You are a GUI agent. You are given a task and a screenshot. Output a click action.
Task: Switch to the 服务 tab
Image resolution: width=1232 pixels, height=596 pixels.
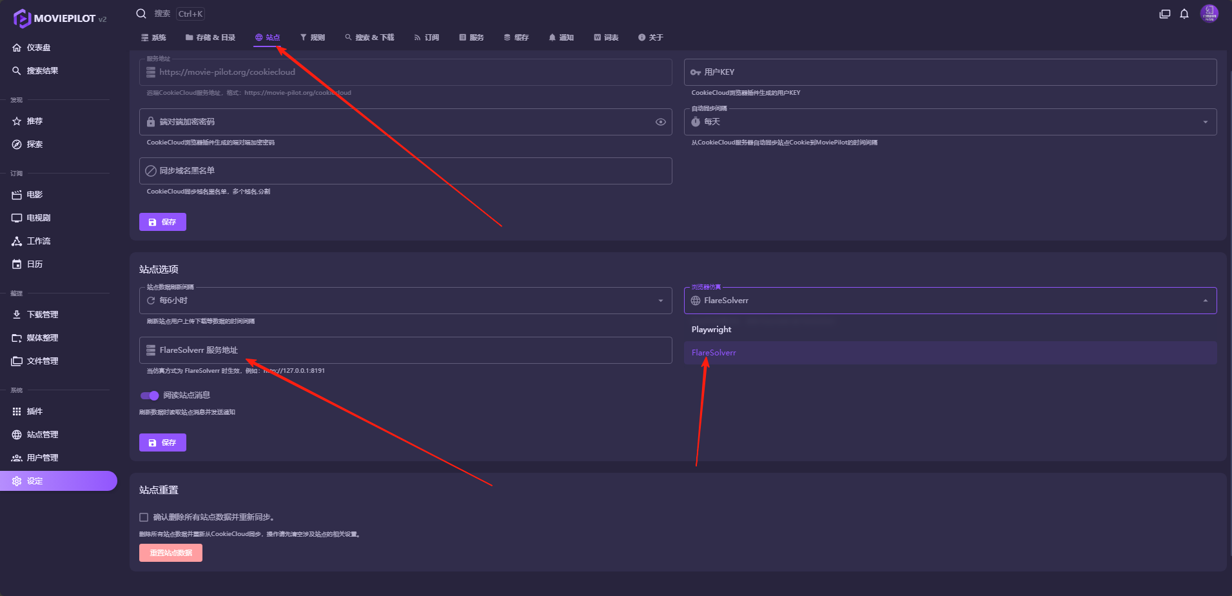click(x=471, y=37)
